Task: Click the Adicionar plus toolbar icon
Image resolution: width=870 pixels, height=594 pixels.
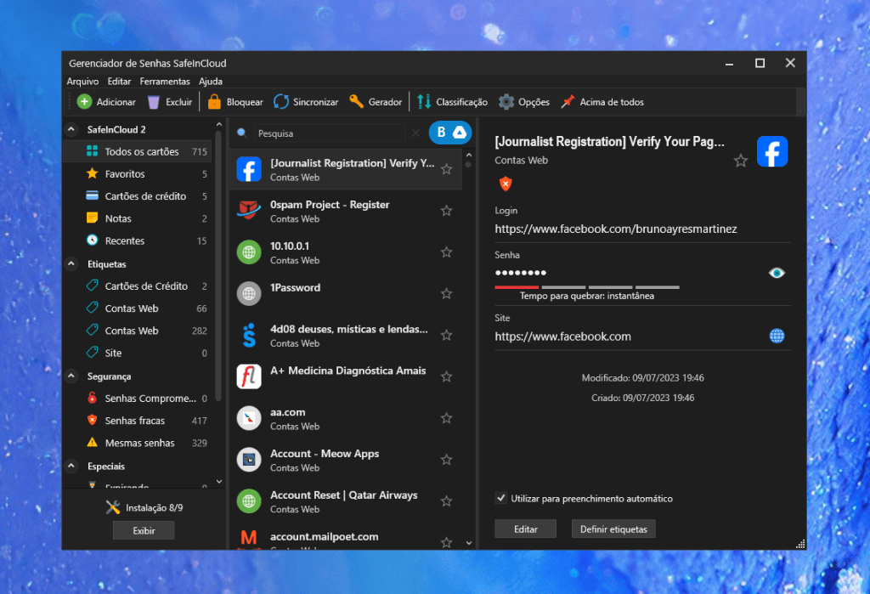Action: coord(84,102)
